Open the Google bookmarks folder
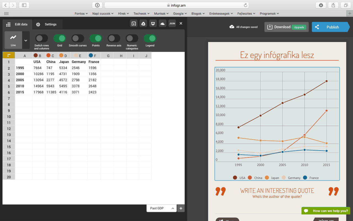This screenshot has height=221, width=353. pyautogui.click(x=180, y=14)
